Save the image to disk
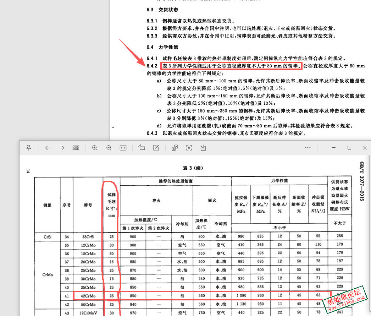This screenshot has height=316, width=371. [203, 148]
